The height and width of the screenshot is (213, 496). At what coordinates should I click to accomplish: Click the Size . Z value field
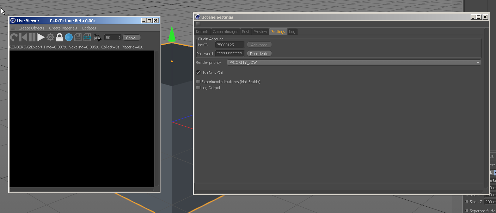[490, 202]
